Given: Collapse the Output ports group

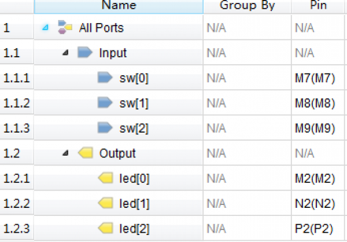Looking at the screenshot, I should click(65, 153).
